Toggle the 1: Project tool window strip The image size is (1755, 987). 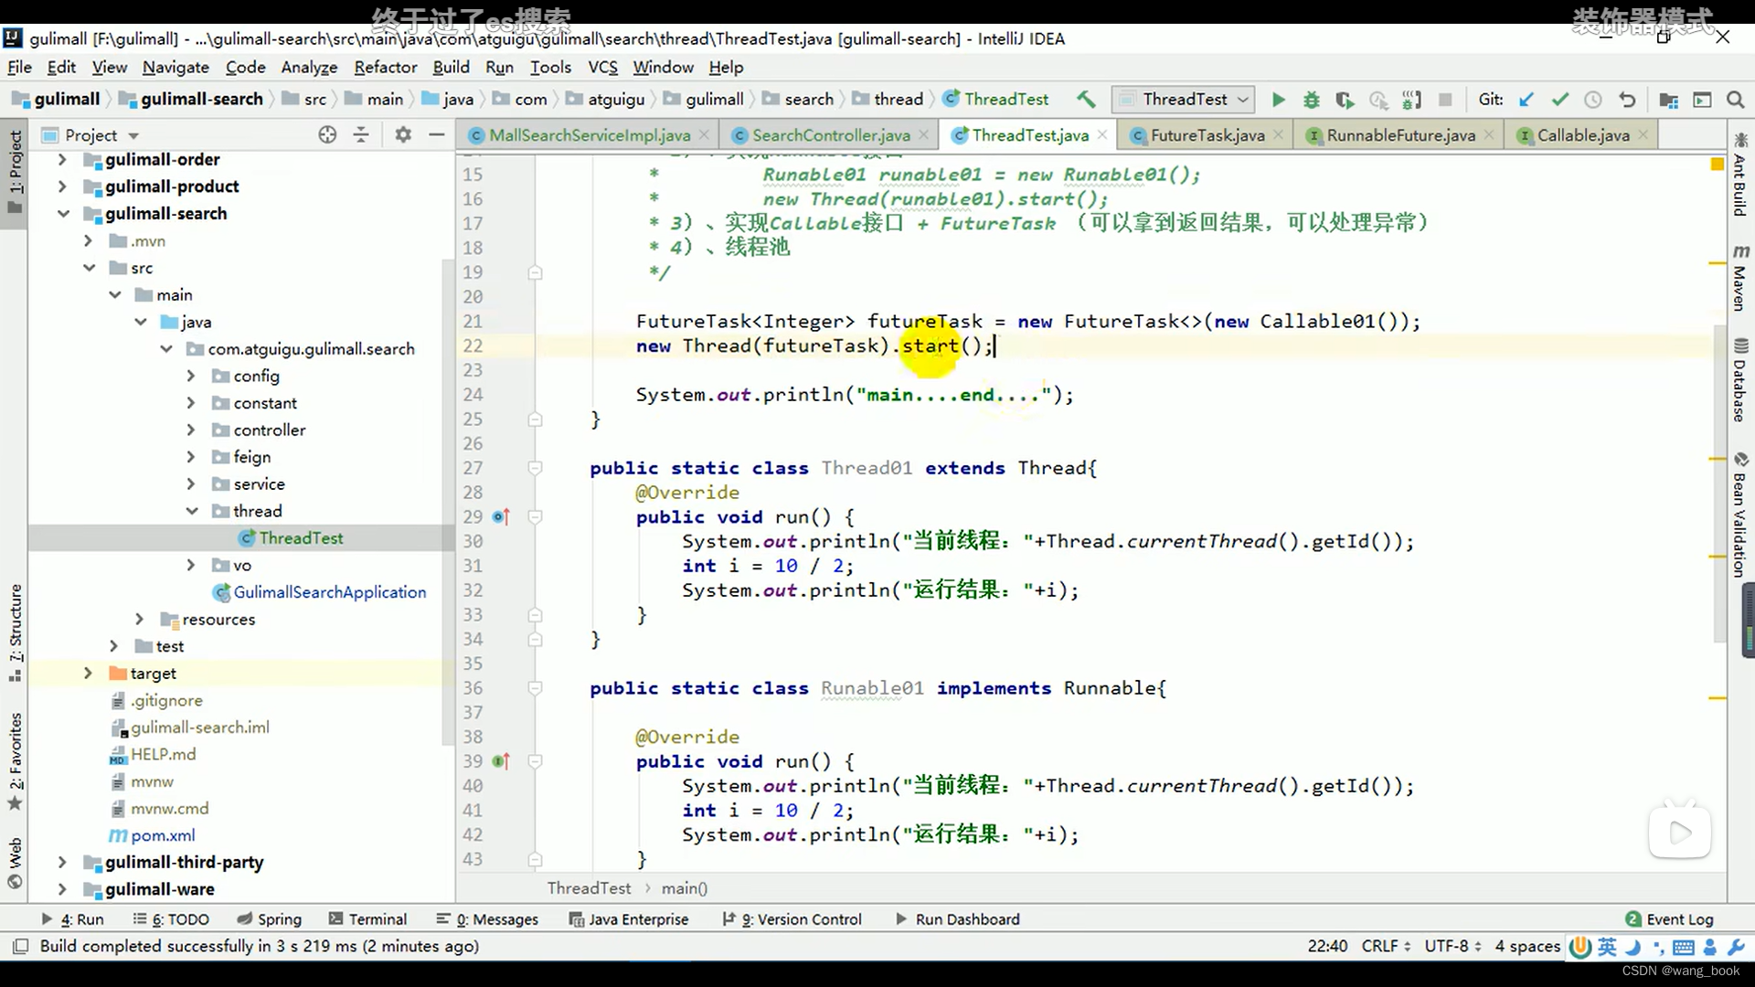15,171
